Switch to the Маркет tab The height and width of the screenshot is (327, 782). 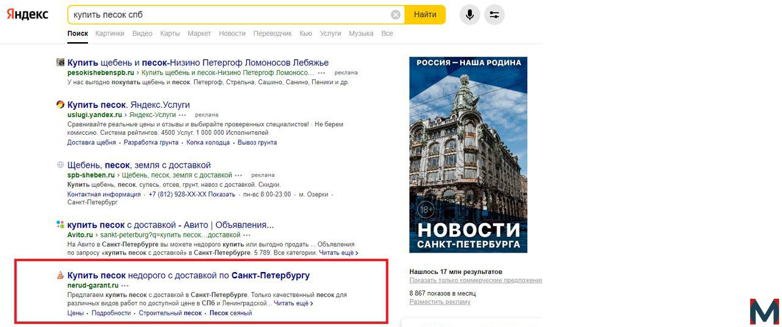[x=199, y=34]
